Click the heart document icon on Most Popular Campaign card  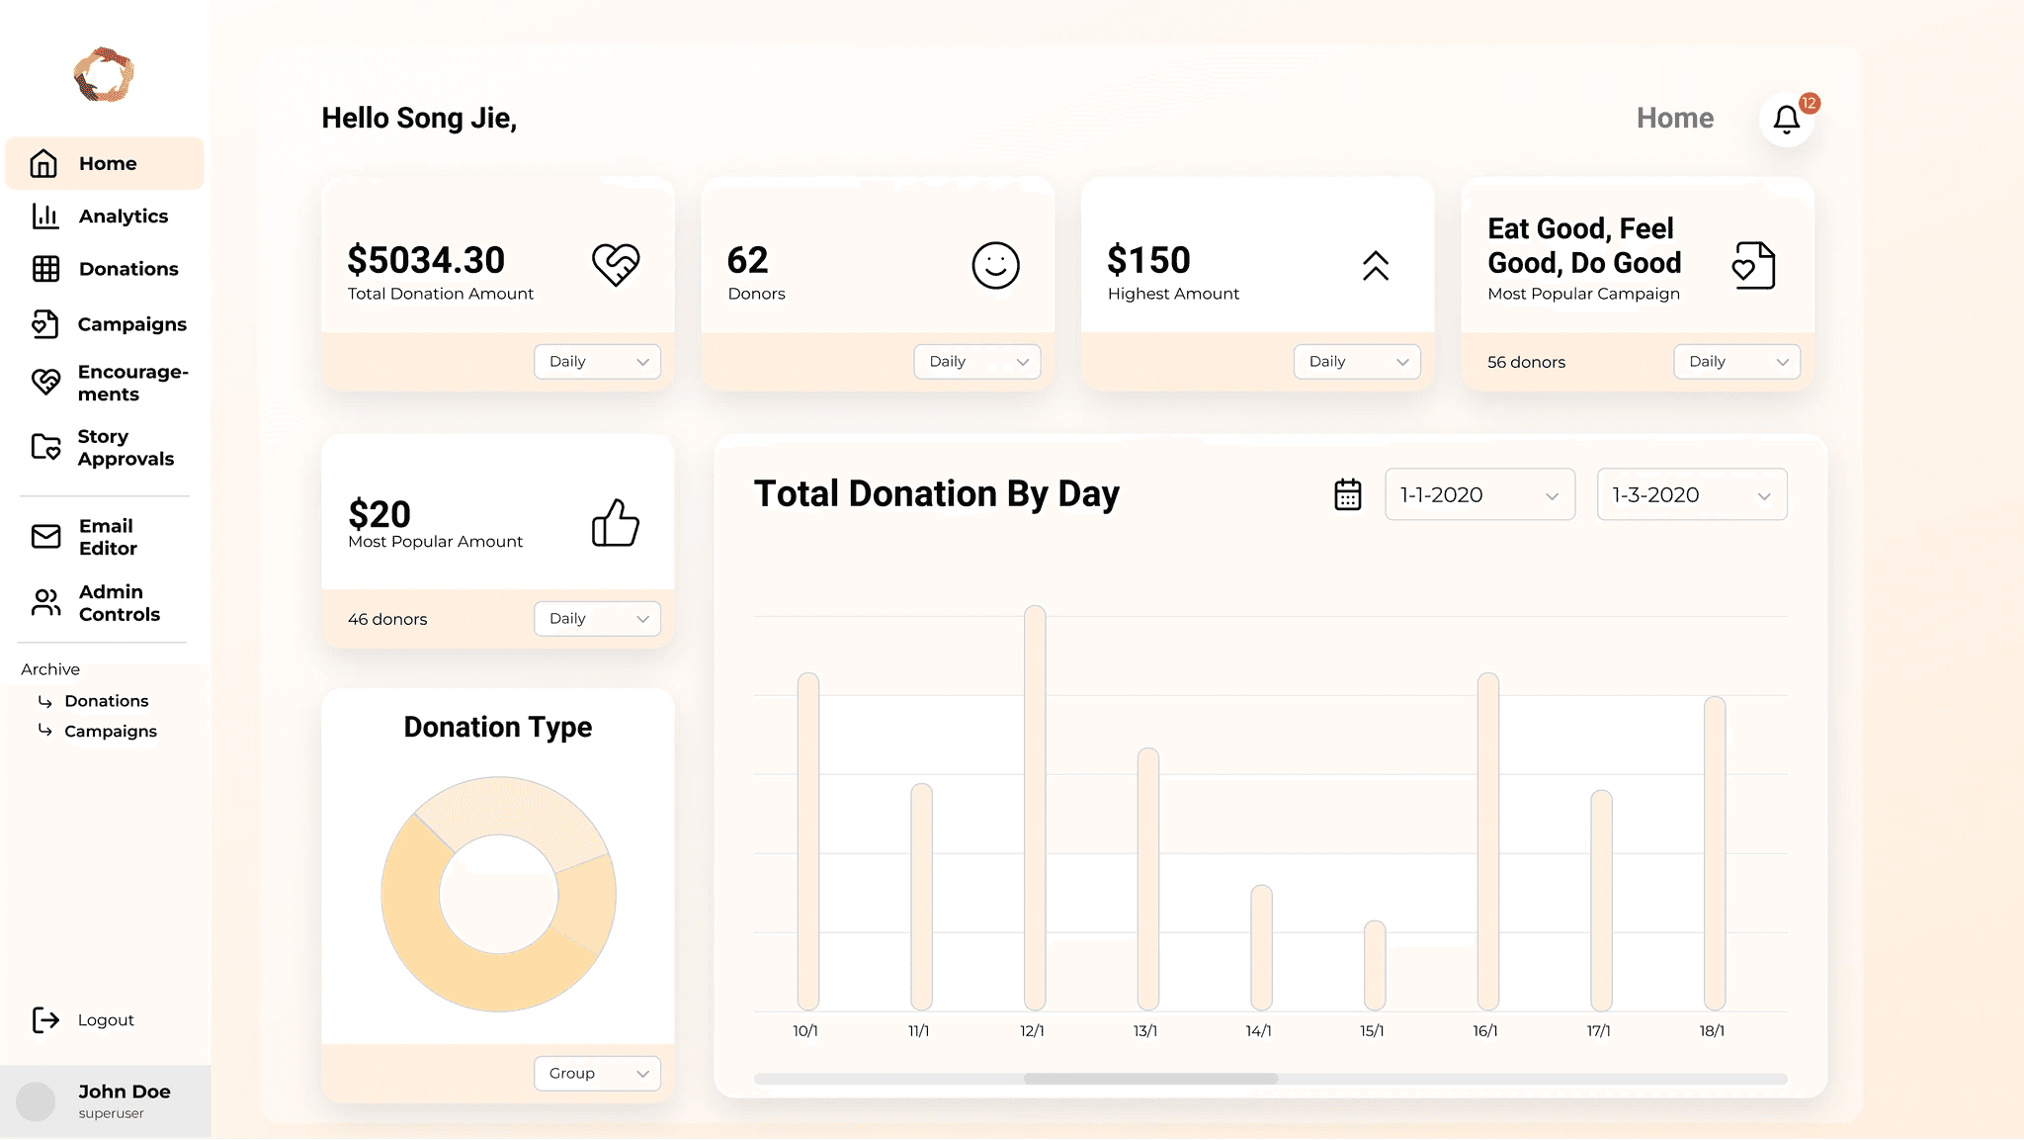pyautogui.click(x=1753, y=265)
